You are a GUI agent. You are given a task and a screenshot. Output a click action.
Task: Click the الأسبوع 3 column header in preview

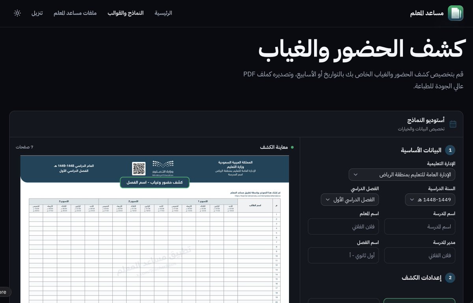[63, 201]
